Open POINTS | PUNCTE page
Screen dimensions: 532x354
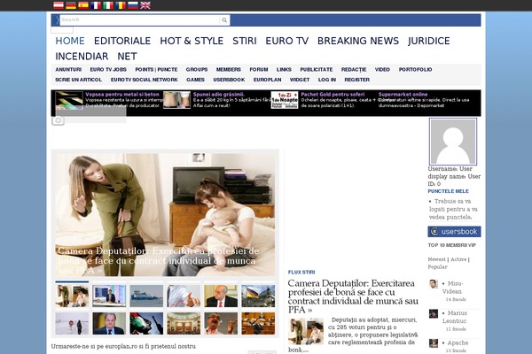coord(156,69)
